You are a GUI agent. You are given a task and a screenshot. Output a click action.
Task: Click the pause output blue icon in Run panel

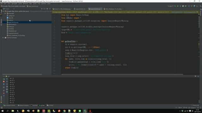coord(4,84)
